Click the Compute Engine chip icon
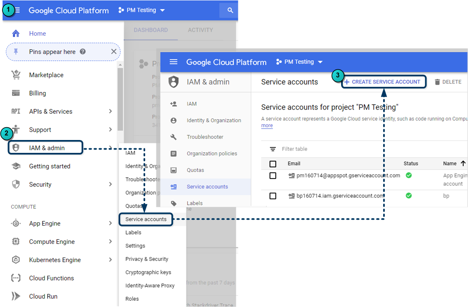The image size is (468, 307). 16,241
